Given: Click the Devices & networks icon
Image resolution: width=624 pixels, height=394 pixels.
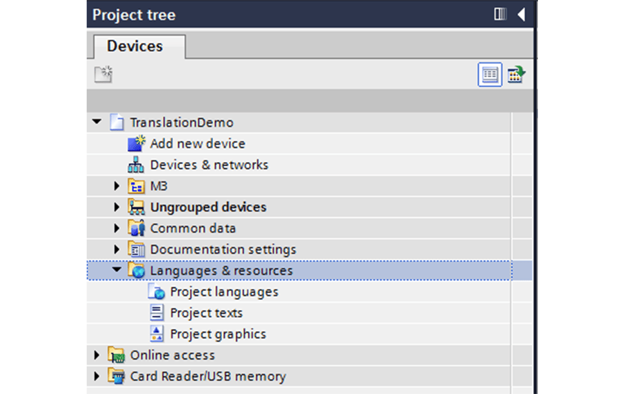Looking at the screenshot, I should pos(136,165).
